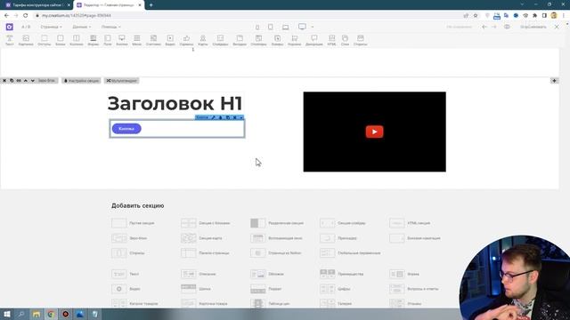Click the Опубликовать button
Viewport: 570px width, 320px height.
[533, 27]
